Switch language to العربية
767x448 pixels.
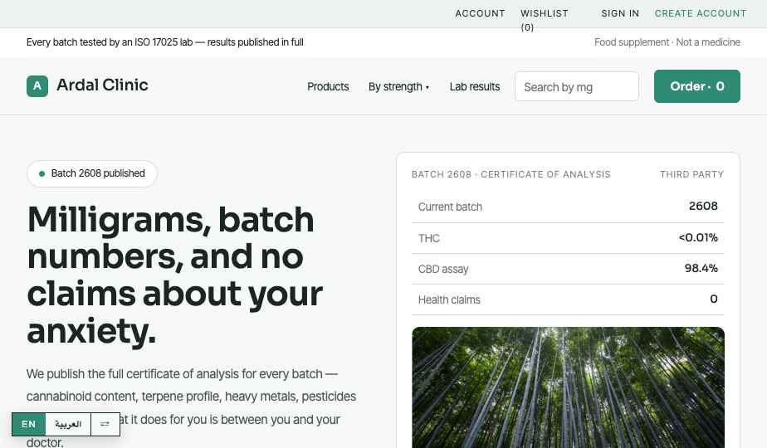(68, 424)
